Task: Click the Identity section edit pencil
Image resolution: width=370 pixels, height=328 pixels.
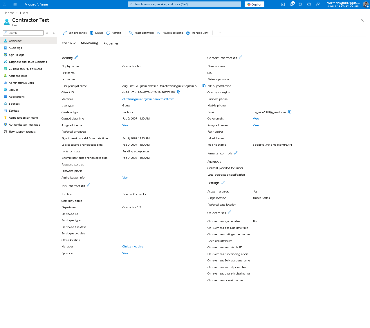Action: (76, 58)
